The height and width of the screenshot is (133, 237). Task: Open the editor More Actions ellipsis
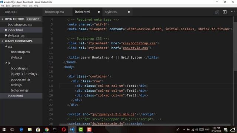click(x=233, y=12)
